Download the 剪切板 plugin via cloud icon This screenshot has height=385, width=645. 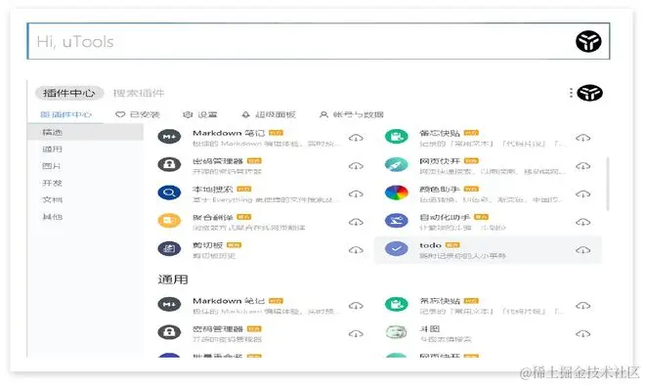pos(356,250)
